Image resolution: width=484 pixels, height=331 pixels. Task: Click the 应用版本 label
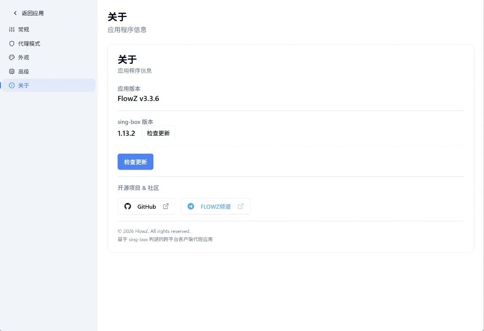(x=129, y=89)
